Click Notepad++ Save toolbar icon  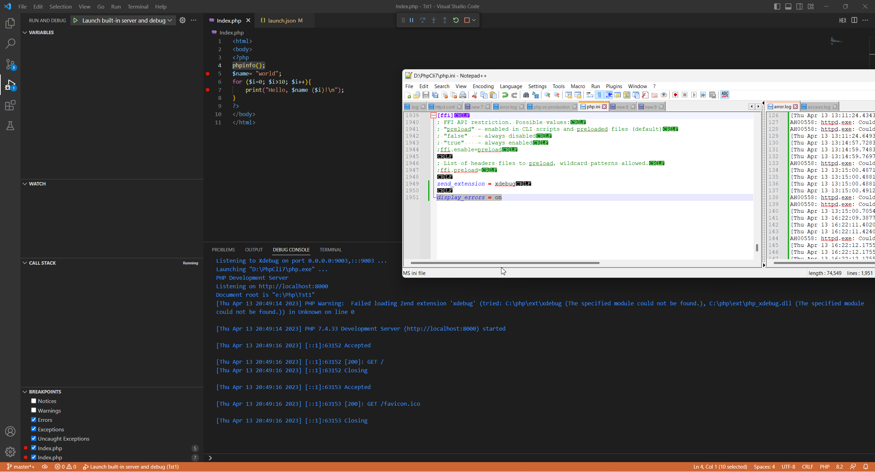pos(426,95)
